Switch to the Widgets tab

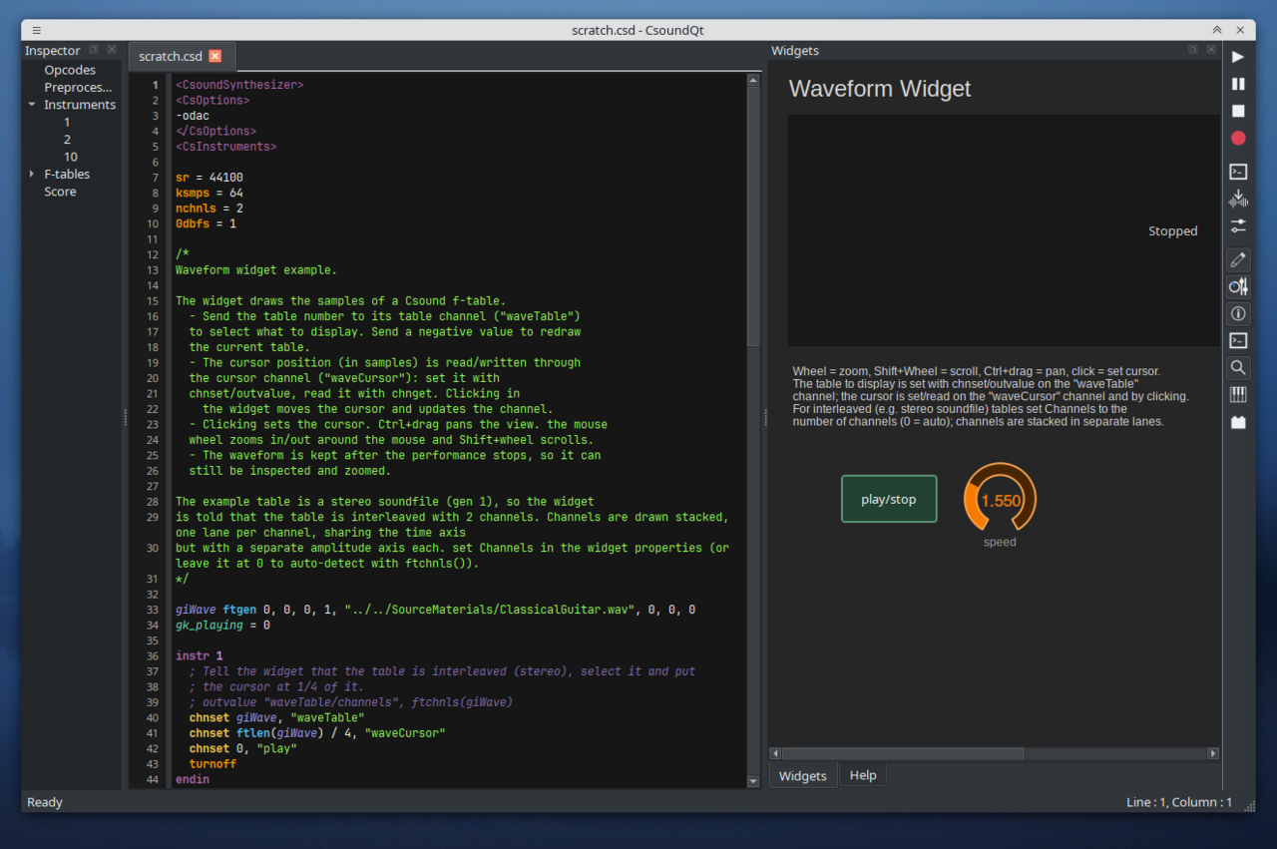(803, 775)
